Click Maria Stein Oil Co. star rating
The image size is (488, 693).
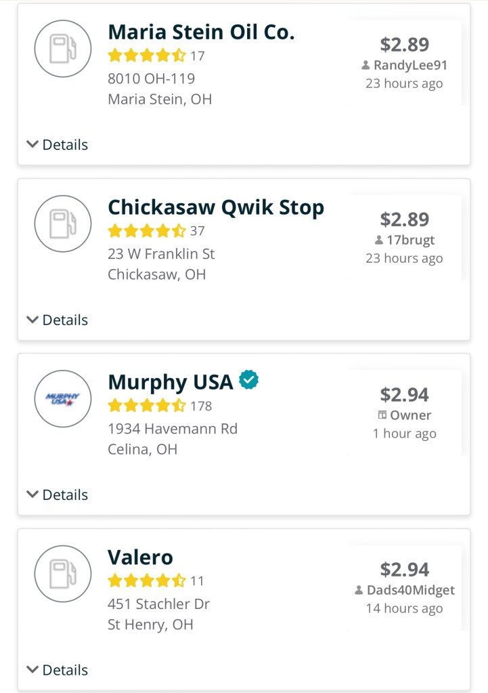coord(146,56)
